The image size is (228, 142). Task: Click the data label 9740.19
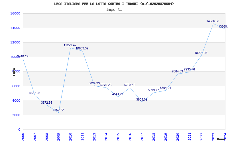click(x=23, y=56)
